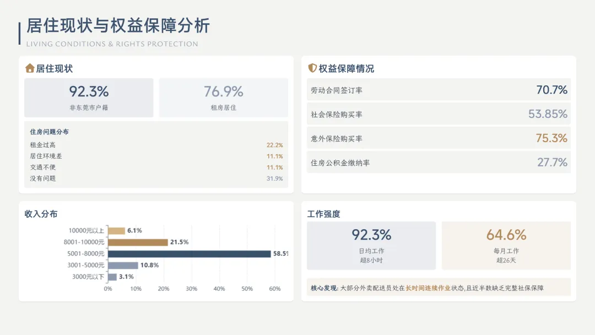The image size is (595, 335).
Task: Select the 日均工作 92.3% card
Action: point(371,246)
